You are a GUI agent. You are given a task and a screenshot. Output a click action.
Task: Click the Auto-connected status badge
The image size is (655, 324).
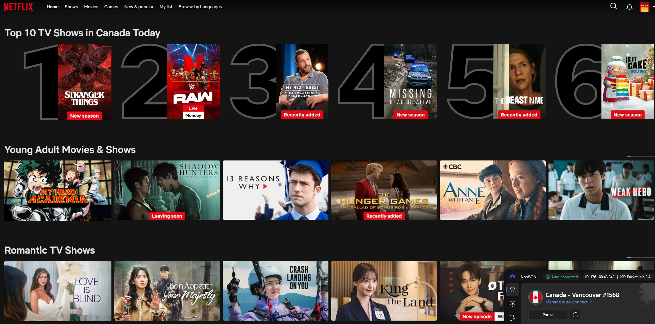click(562, 277)
